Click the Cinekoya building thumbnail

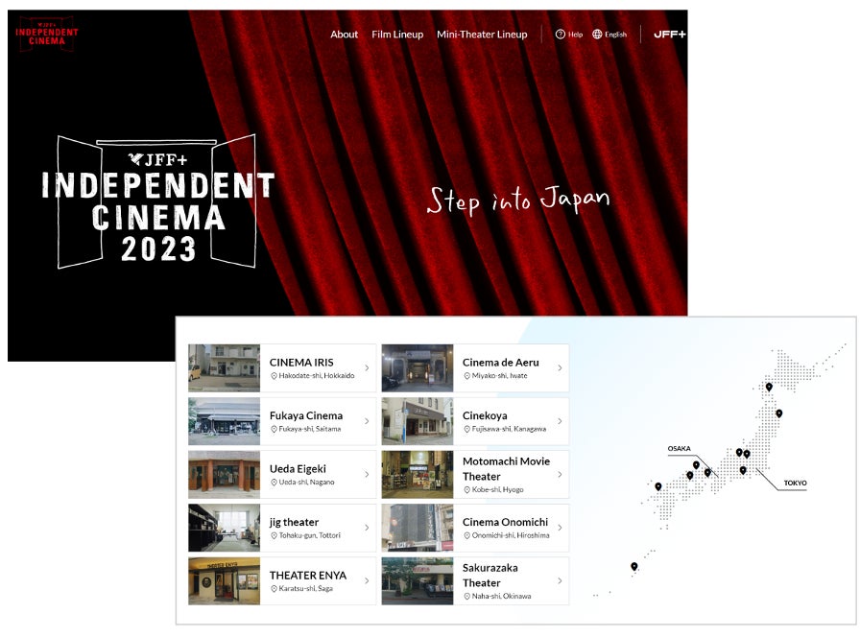point(418,421)
